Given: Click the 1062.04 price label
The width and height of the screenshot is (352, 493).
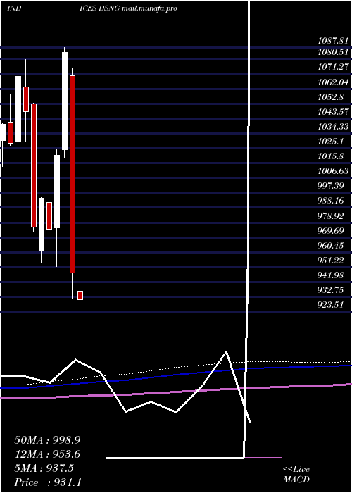Looking at the screenshot, I should click(333, 82).
